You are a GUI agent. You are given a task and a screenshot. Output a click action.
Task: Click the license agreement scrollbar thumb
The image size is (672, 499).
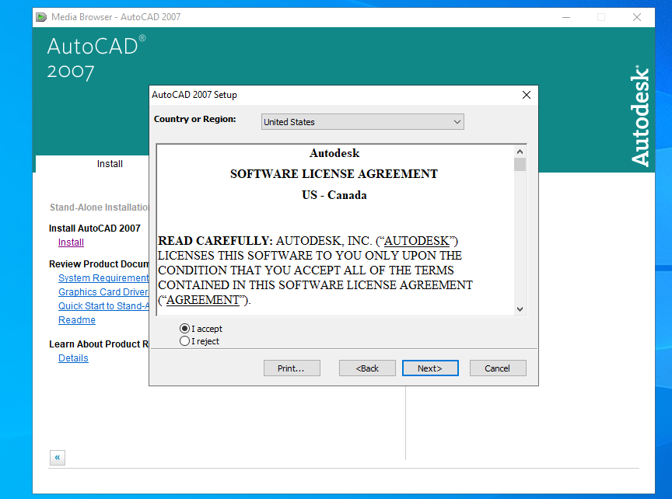tap(520, 165)
